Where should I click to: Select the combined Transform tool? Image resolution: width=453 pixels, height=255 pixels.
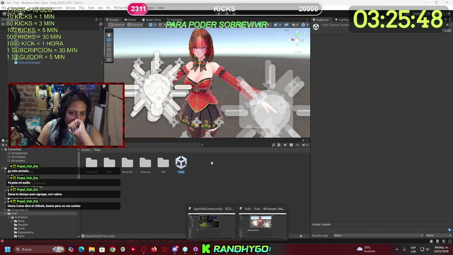coord(109,59)
